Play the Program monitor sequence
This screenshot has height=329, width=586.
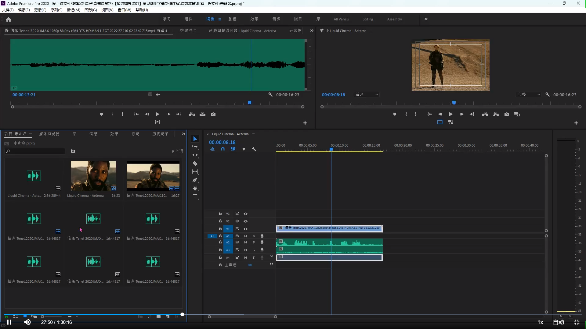coord(451,114)
